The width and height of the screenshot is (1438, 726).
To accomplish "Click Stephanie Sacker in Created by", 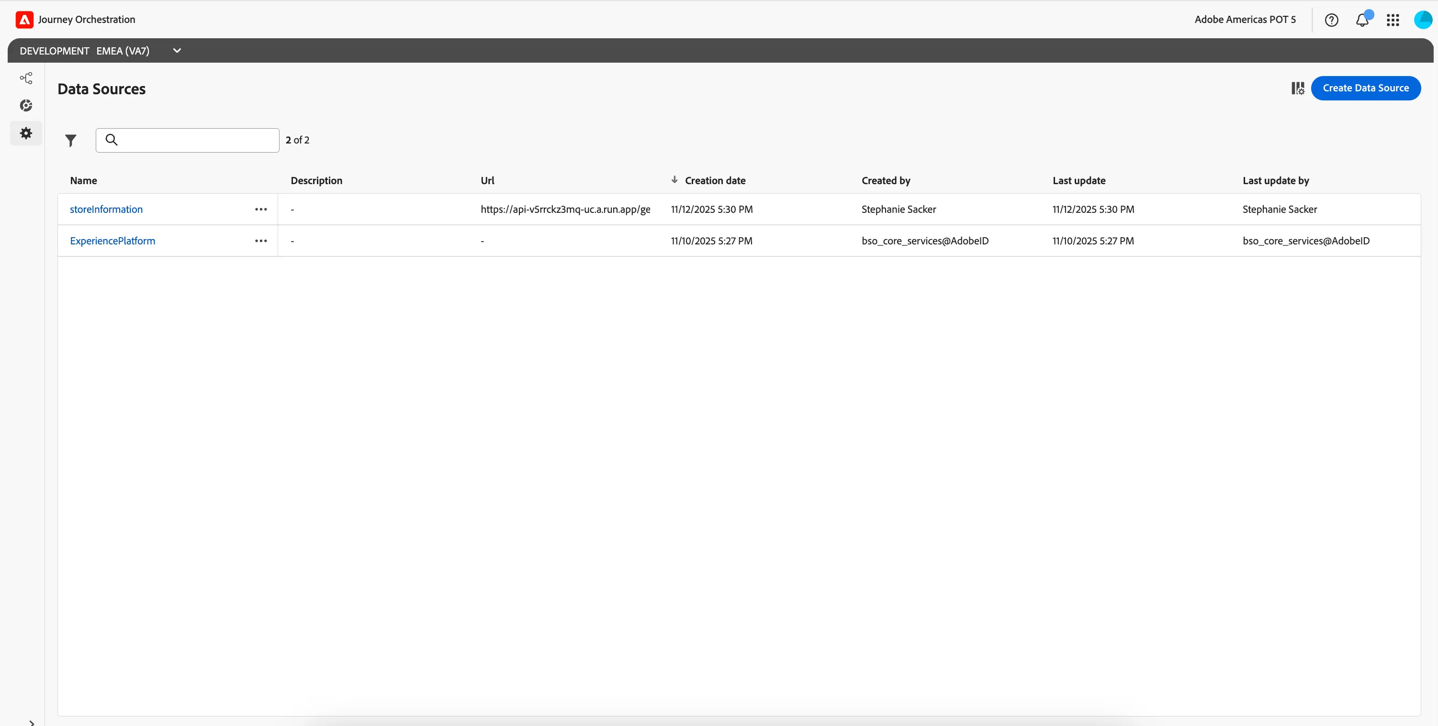I will (x=899, y=209).
